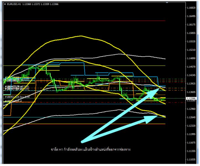This screenshot has width=200, height=166.
Task: Select the EURUSD,H1 chart title text
Action: tap(14, 4)
